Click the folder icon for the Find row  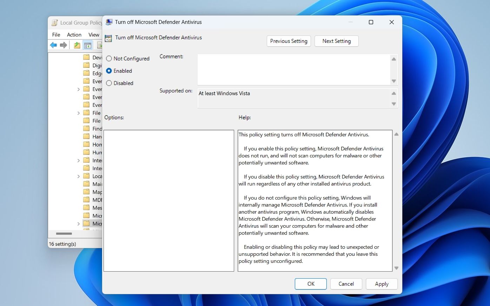86,129
